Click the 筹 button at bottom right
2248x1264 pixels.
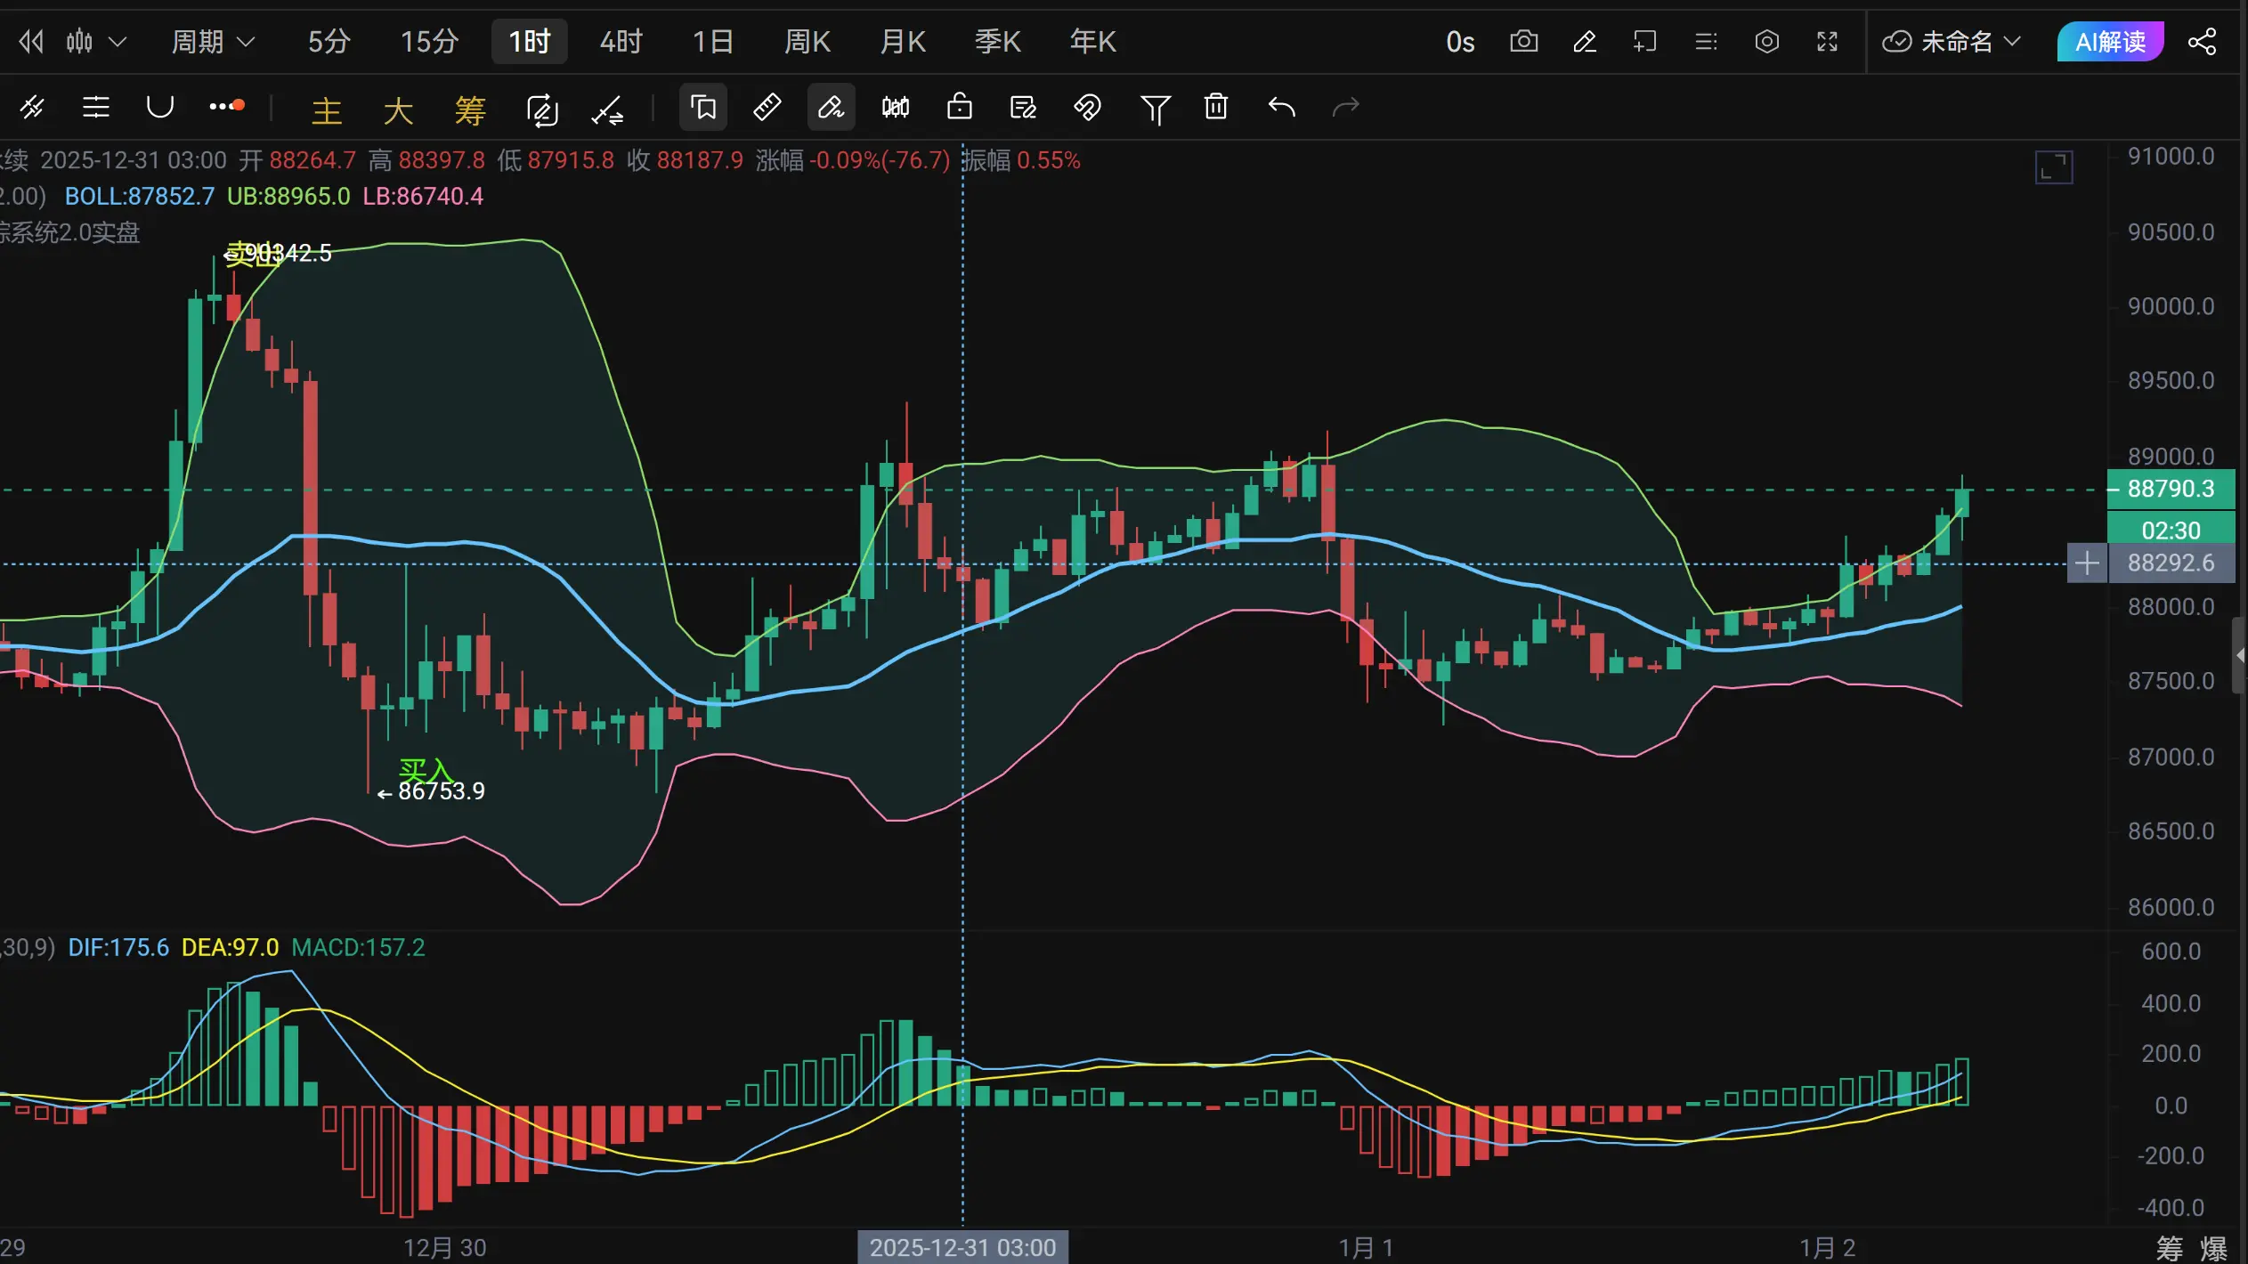click(x=2169, y=1248)
